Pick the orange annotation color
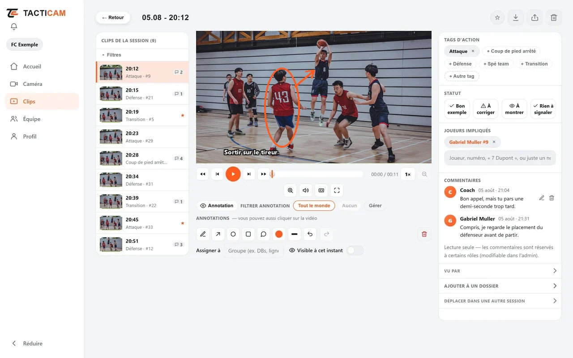 279,234
